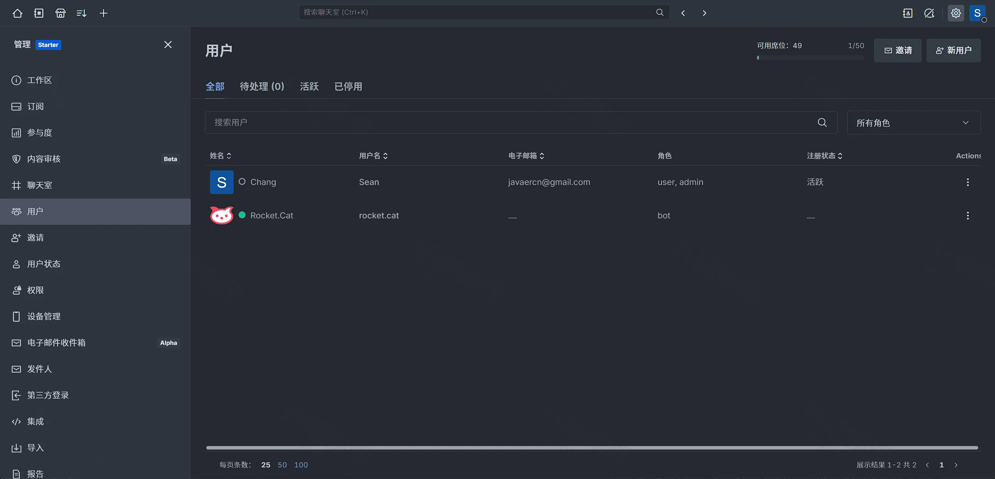This screenshot has width=995, height=479.
Task: Set items per page to 25
Action: (266, 465)
